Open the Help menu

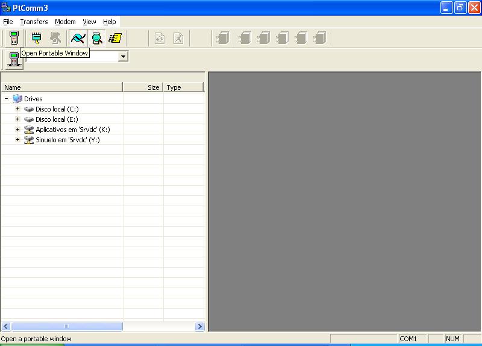click(x=110, y=22)
